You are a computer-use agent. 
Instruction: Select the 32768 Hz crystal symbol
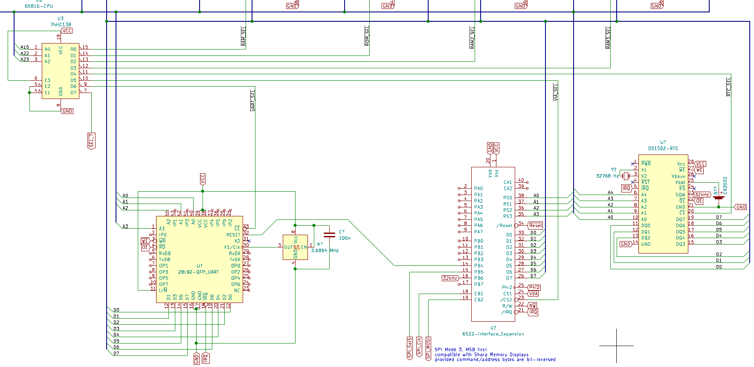coord(626,176)
